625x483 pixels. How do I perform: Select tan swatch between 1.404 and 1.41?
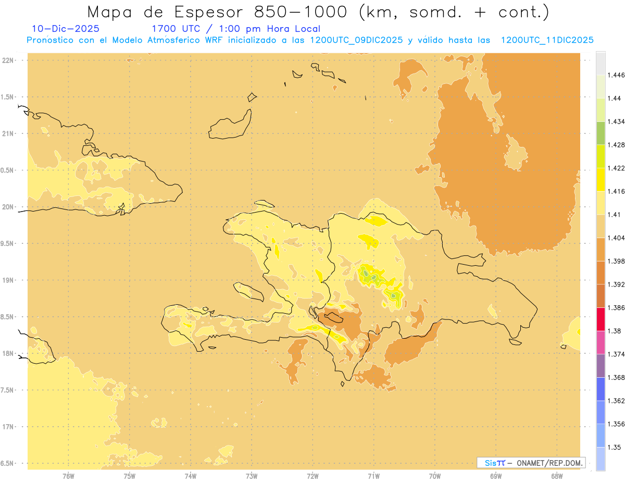coord(601,226)
